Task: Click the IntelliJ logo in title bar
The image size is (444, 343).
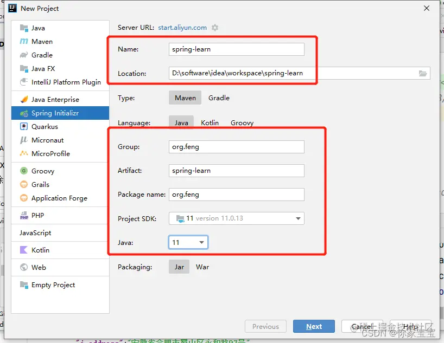Action: coord(12,8)
